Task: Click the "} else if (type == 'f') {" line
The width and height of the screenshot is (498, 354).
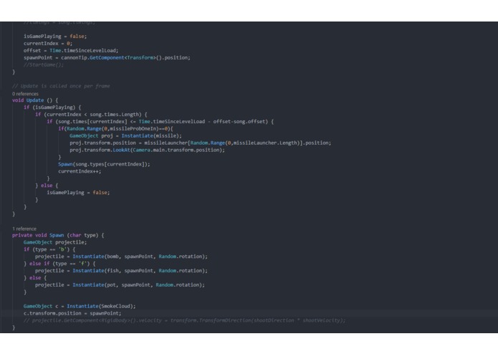Action: [59, 264]
